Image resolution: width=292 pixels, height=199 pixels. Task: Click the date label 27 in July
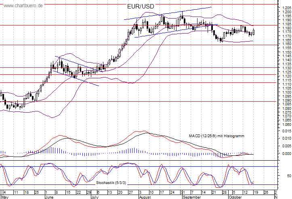click(130, 192)
